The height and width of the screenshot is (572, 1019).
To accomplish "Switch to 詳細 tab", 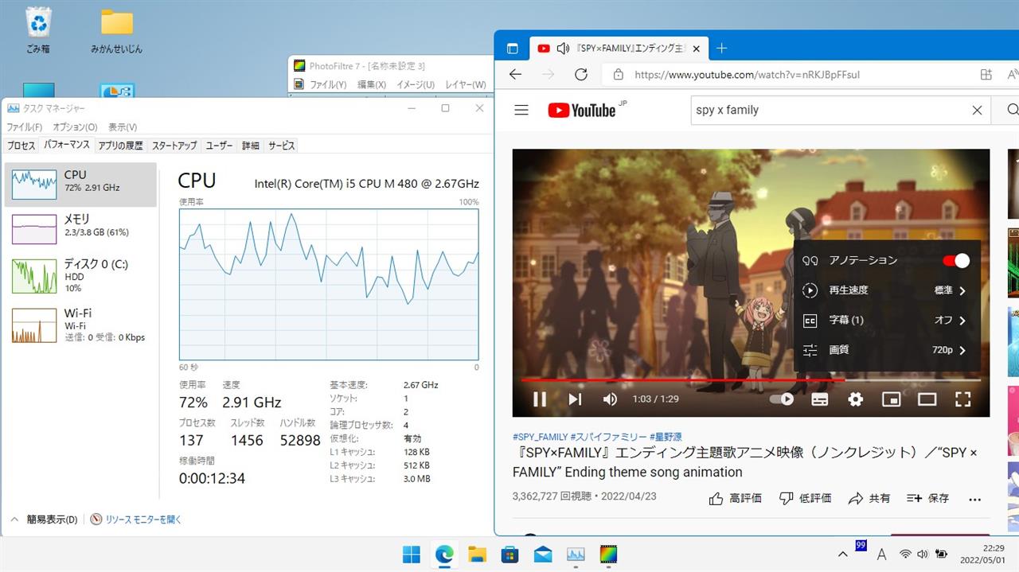I will [251, 146].
